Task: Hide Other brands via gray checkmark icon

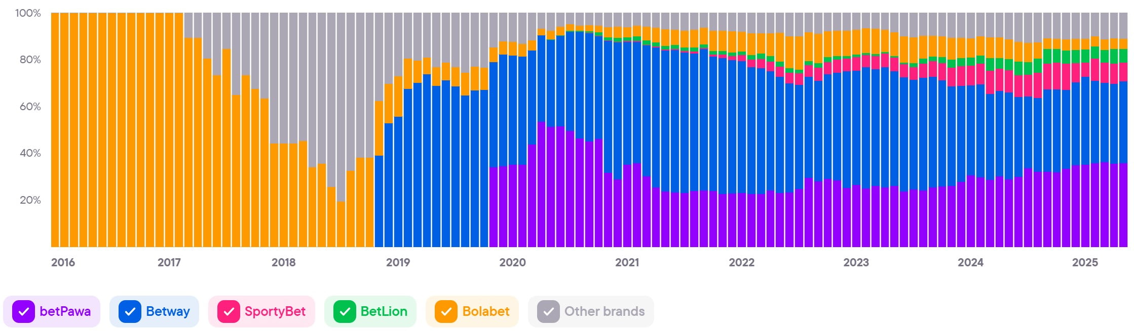Action: pos(548,311)
